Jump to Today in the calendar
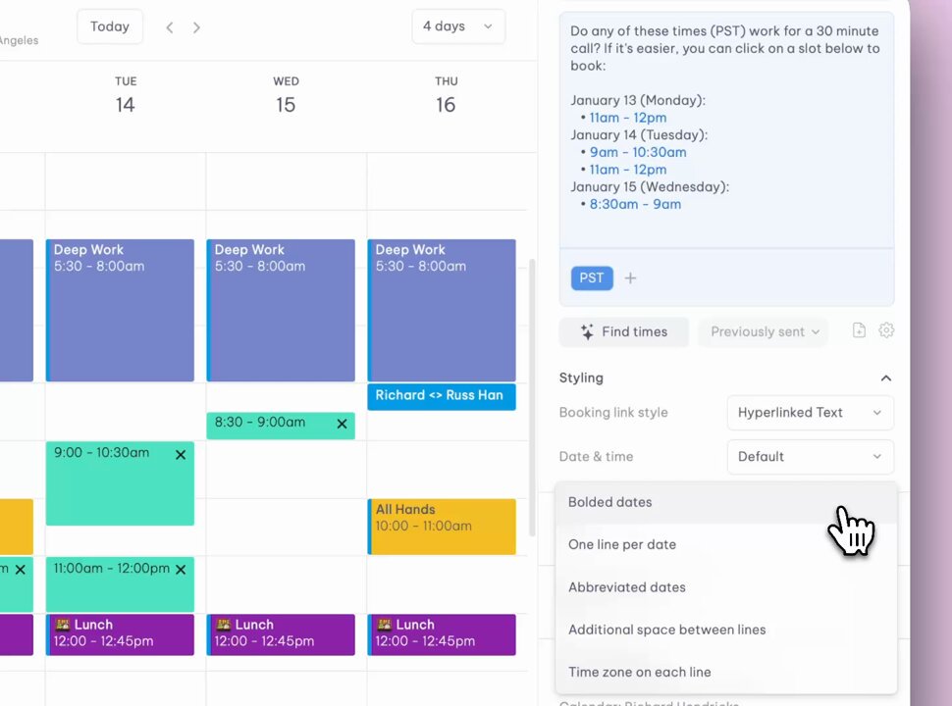The height and width of the screenshot is (706, 952). [x=110, y=26]
